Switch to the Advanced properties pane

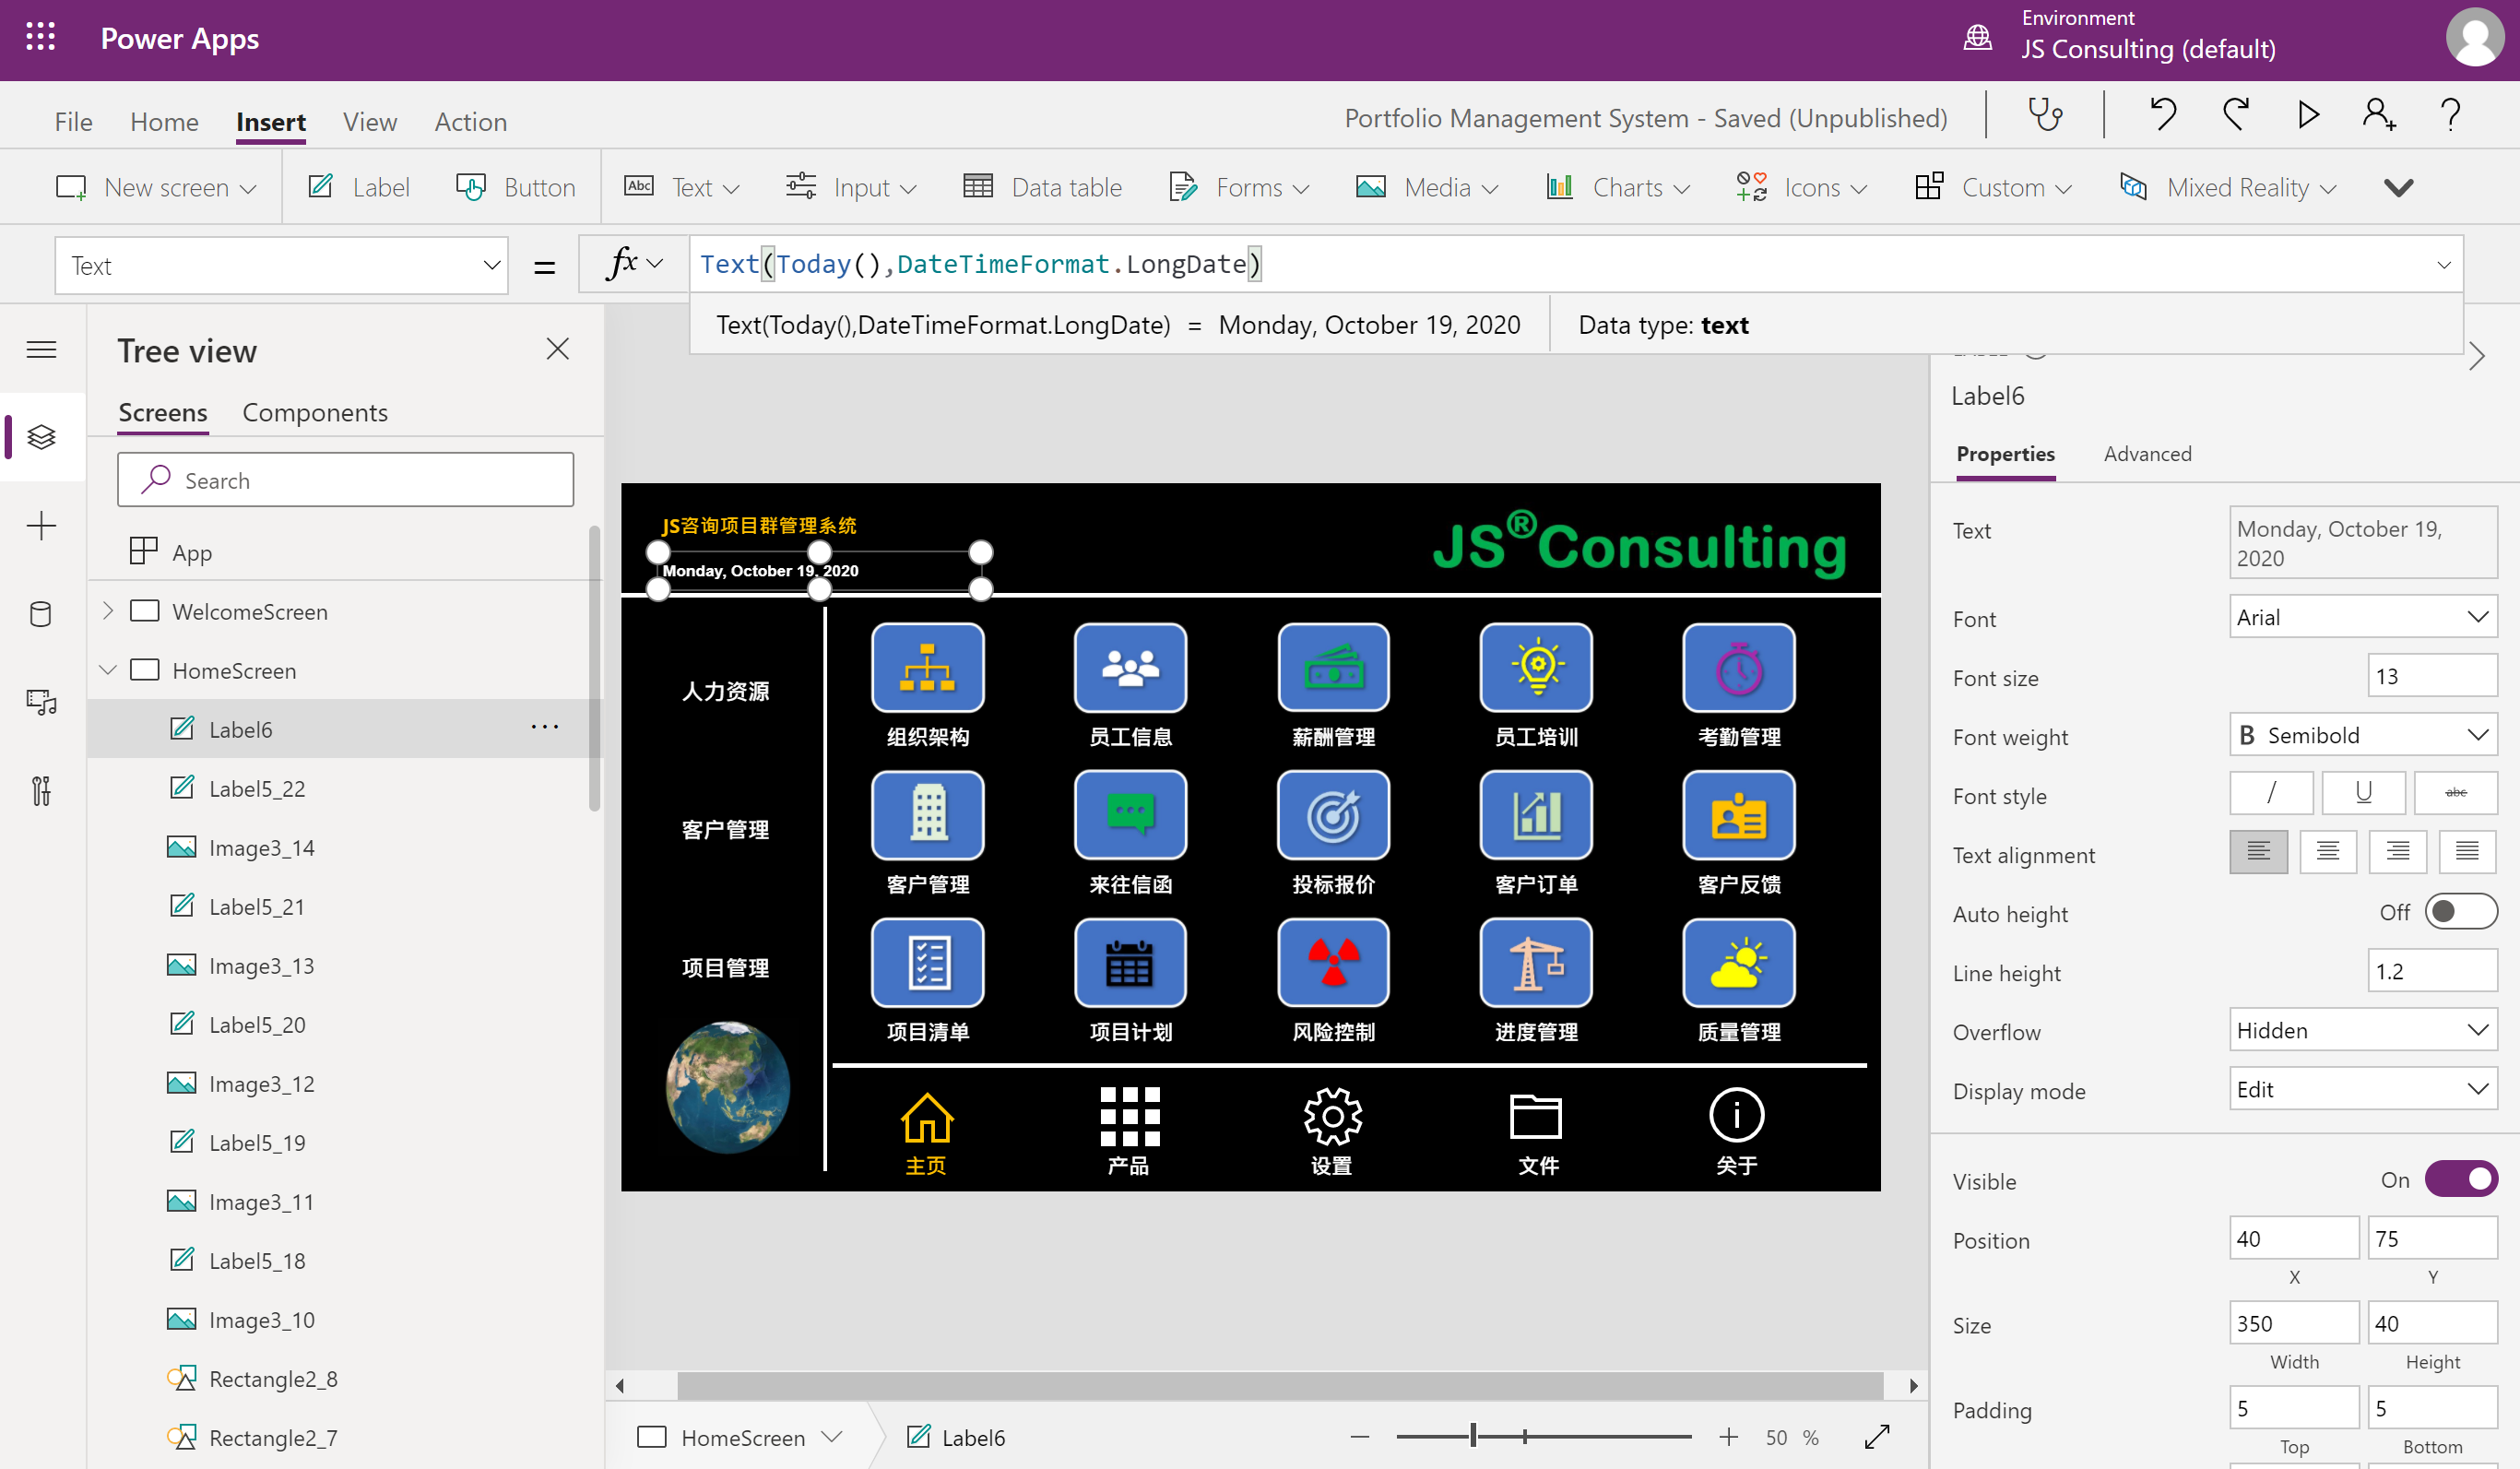2147,454
